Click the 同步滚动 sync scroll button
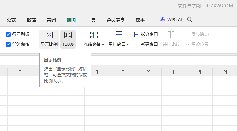This screenshot has width=237, height=131. pyautogui.click(x=196, y=34)
